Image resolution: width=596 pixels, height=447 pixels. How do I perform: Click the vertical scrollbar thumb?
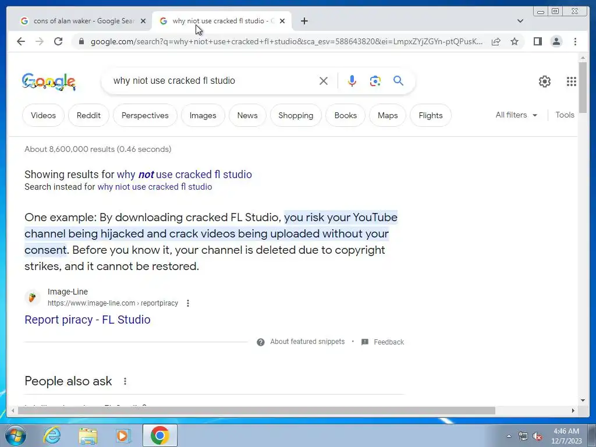(583, 87)
